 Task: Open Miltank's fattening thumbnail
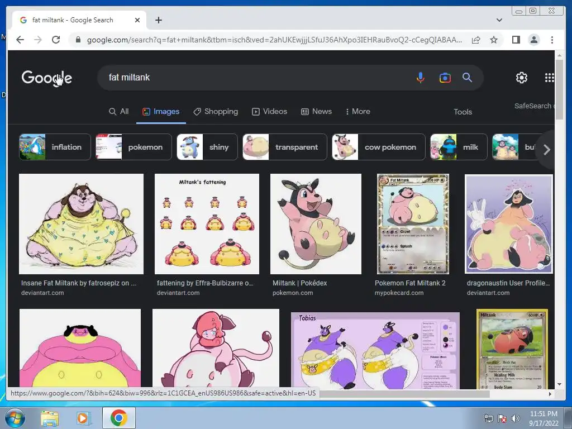click(207, 223)
